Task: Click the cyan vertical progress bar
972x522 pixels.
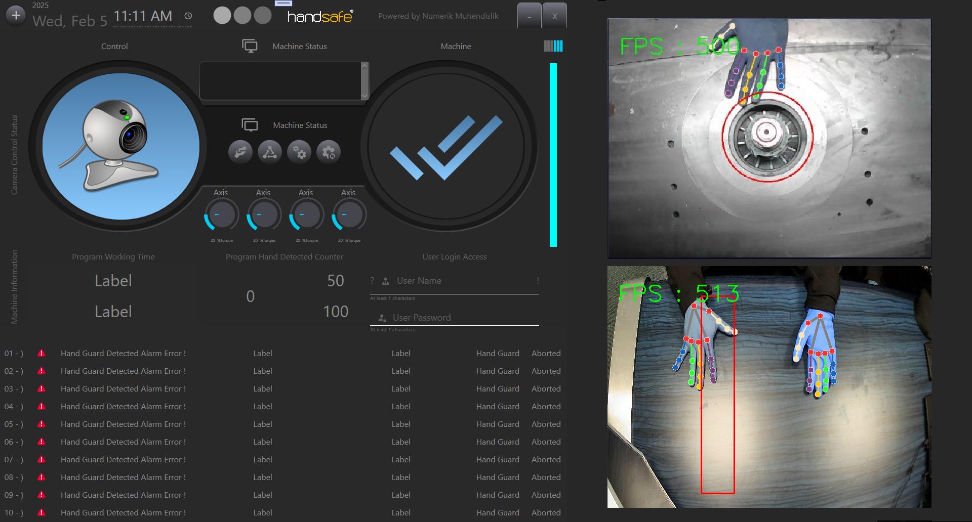Action: (x=553, y=155)
